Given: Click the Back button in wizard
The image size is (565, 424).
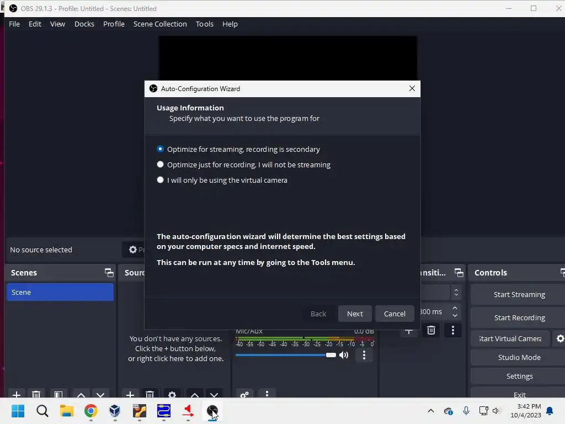Looking at the screenshot, I should pyautogui.click(x=318, y=314).
